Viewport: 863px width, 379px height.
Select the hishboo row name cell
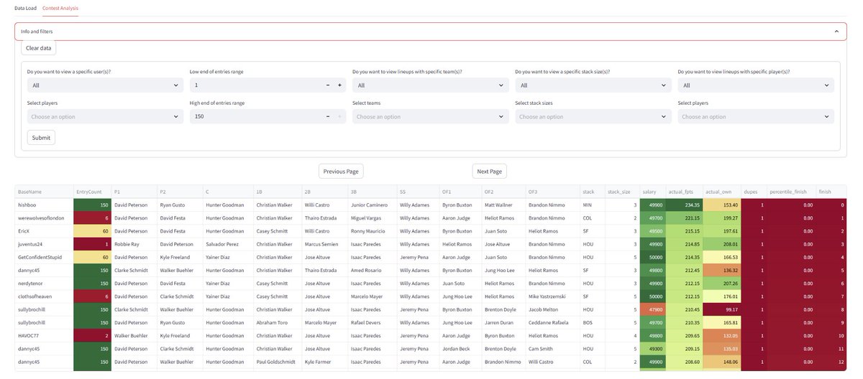pos(43,205)
